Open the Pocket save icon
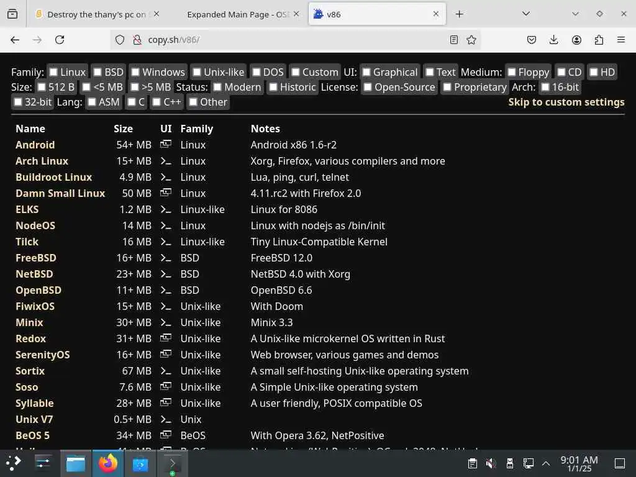636x477 pixels. pyautogui.click(x=532, y=40)
